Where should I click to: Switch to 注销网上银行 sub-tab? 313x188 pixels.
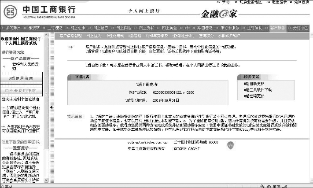pos(184,36)
